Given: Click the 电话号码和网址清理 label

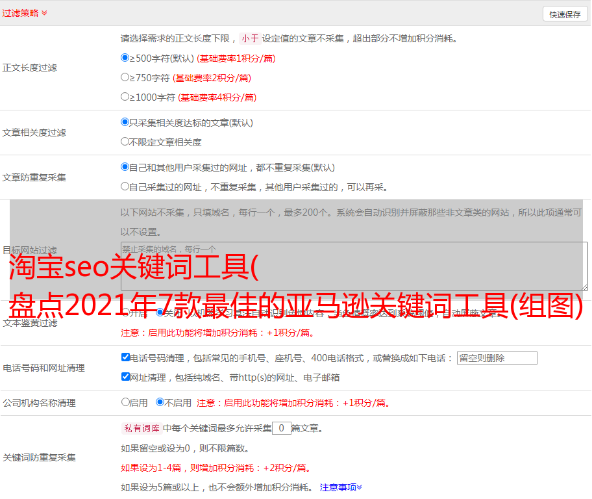Looking at the screenshot, I should pyautogui.click(x=43, y=368).
